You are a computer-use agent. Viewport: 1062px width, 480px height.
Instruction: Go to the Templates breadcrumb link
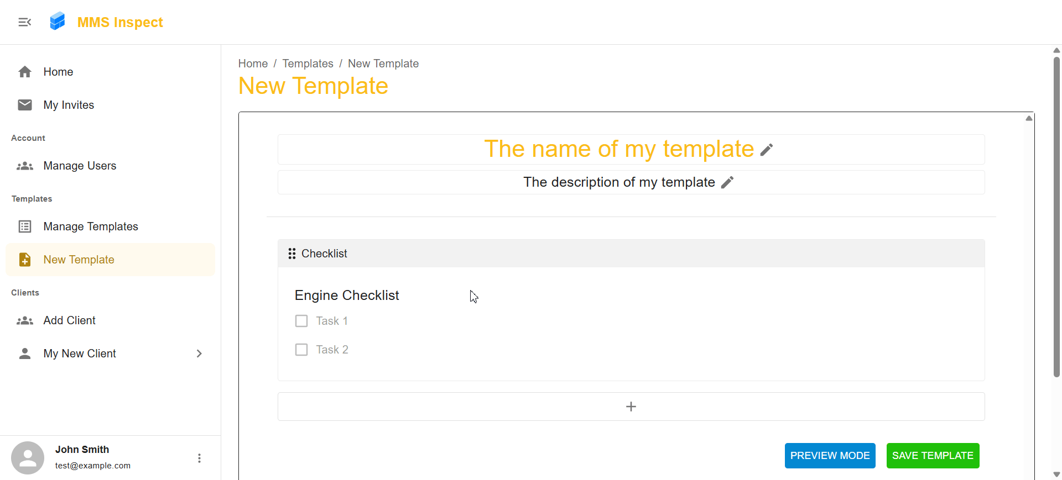pyautogui.click(x=308, y=64)
